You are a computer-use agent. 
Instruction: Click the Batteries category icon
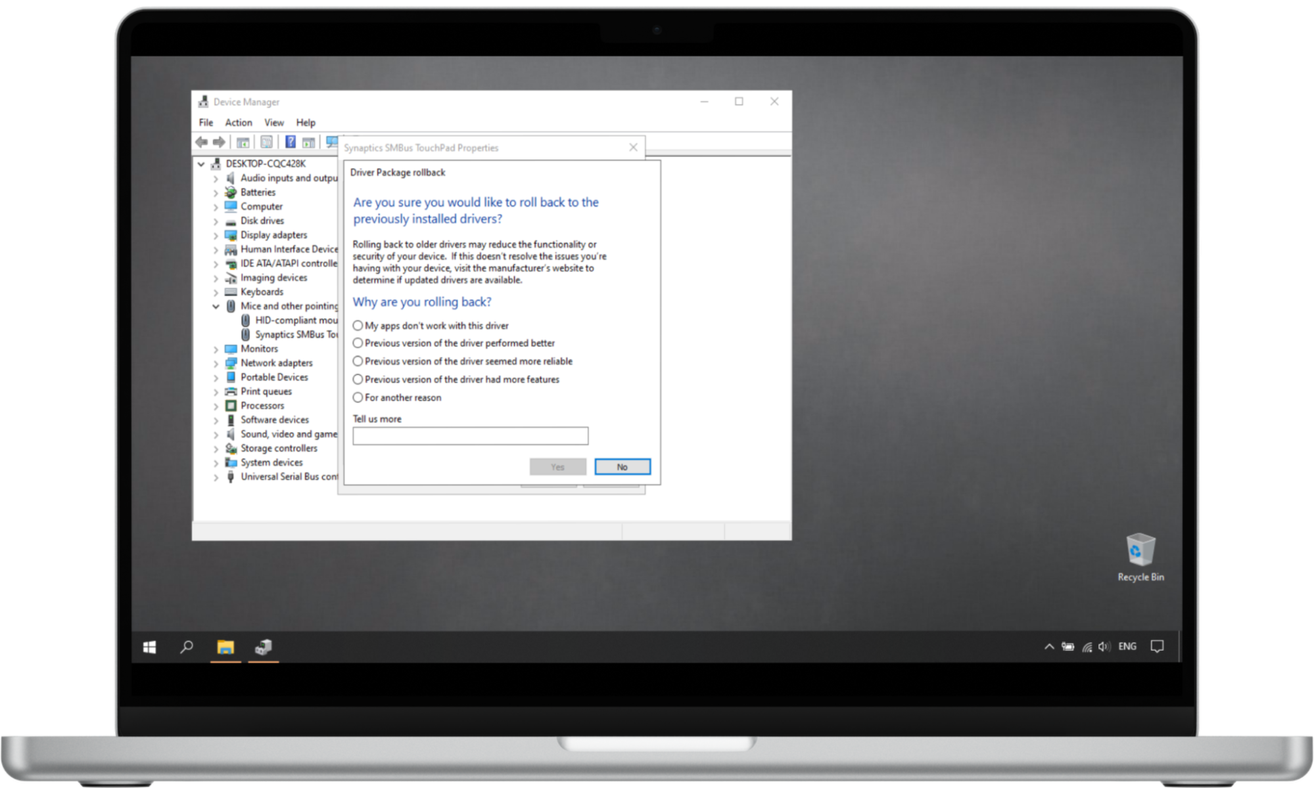(231, 192)
